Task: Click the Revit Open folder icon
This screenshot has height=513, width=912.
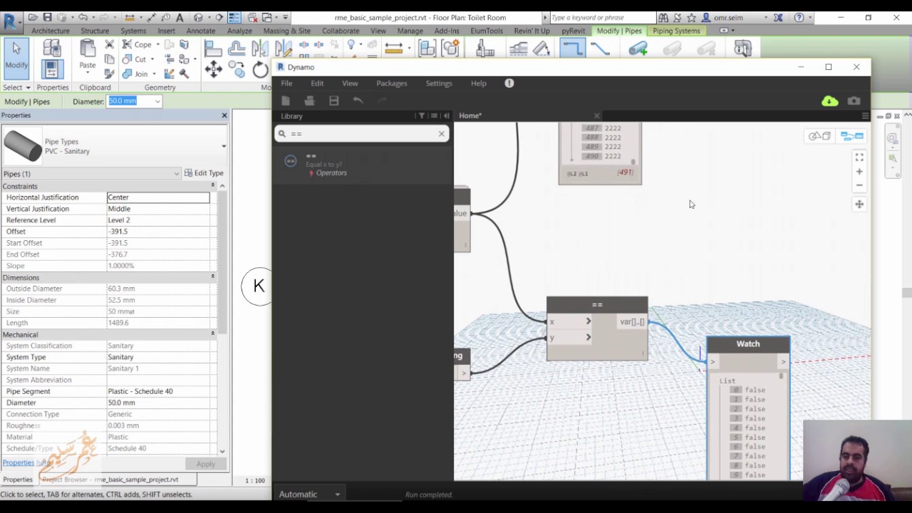Action: (x=33, y=17)
